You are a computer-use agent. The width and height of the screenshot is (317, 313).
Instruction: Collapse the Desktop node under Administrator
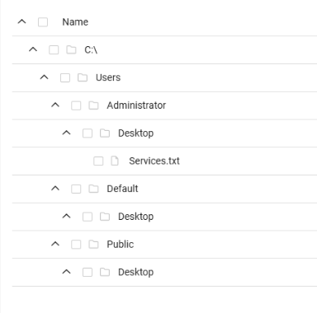[x=67, y=133]
